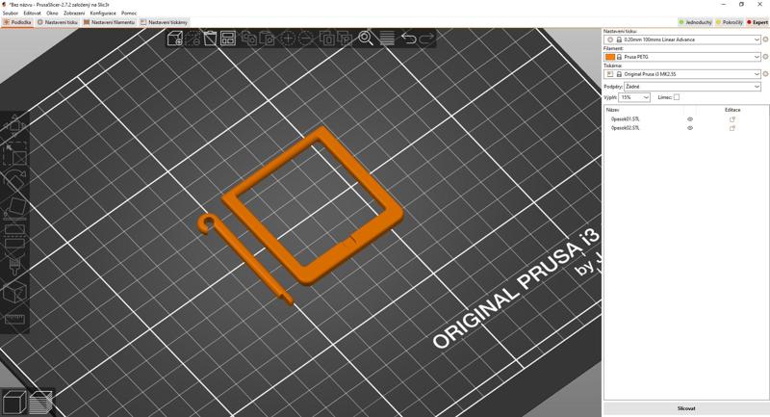
Task: Select the paint-on supports brush tool
Action: 14,264
